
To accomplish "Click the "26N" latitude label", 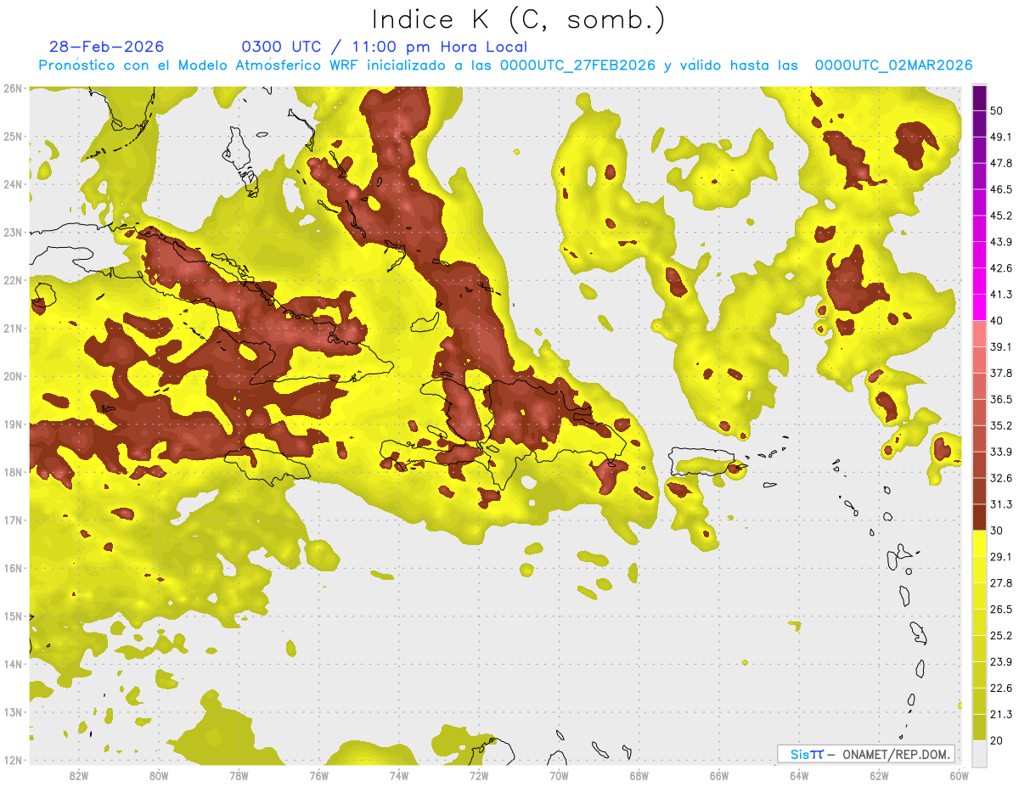I will pyautogui.click(x=12, y=88).
